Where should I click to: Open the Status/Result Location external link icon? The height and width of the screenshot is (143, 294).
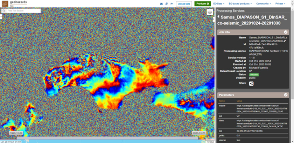250,71
